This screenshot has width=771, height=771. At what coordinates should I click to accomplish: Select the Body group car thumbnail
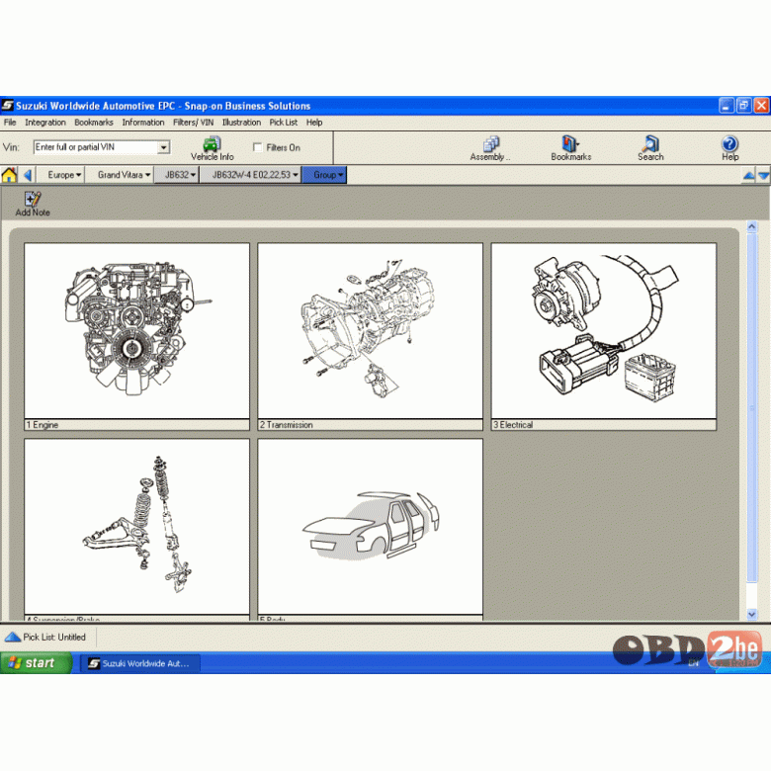coord(371,527)
